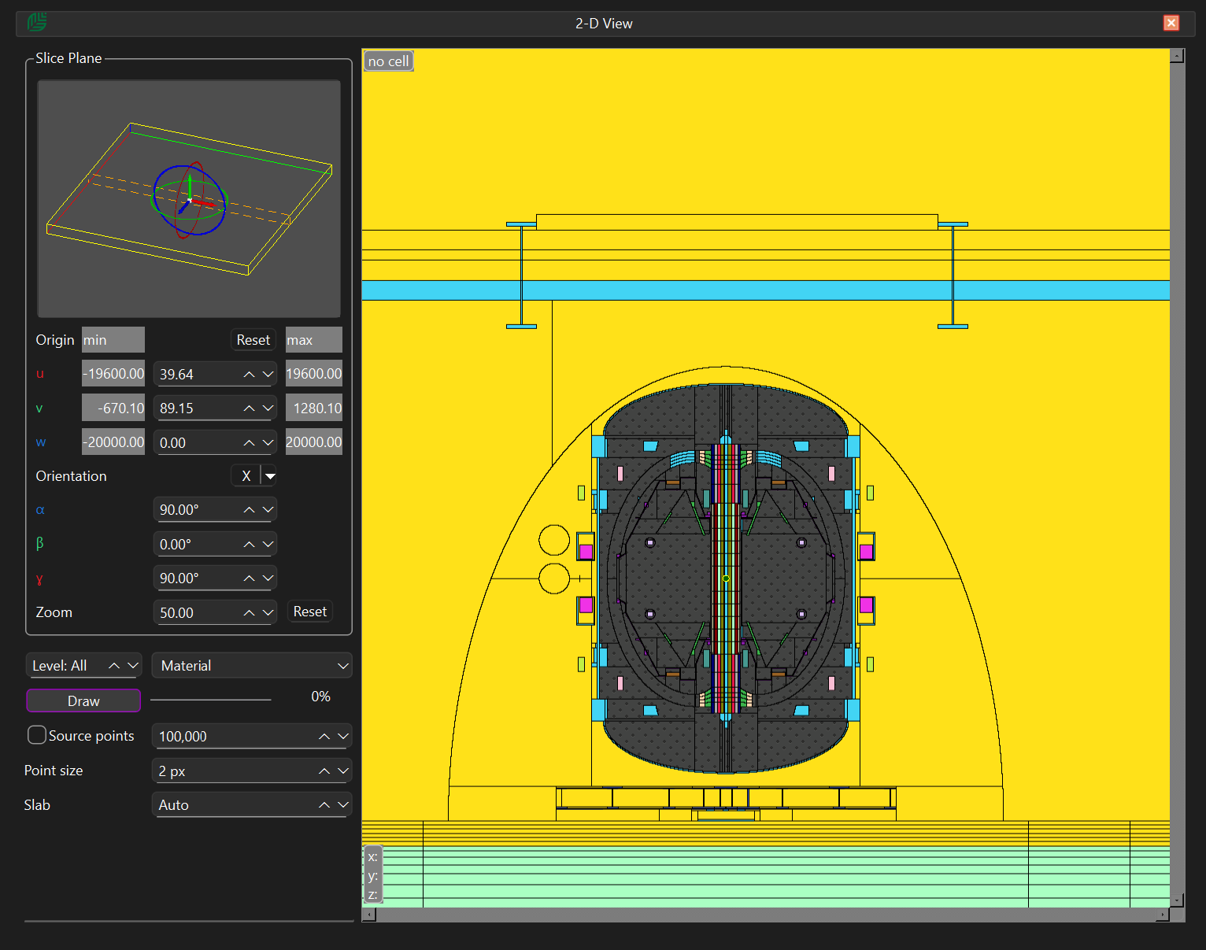Screen dimensions: 1206x950
Task: Click the u max value 19600.00
Action: [x=314, y=374]
